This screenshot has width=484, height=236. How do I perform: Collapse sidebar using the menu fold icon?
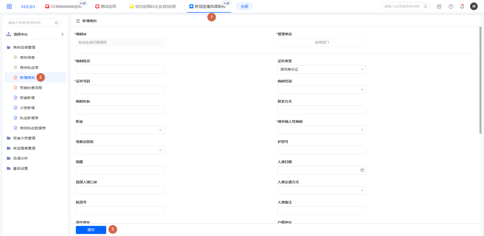click(78, 21)
